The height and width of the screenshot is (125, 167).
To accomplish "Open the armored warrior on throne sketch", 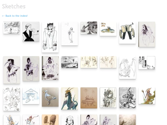I will coord(108,98).
